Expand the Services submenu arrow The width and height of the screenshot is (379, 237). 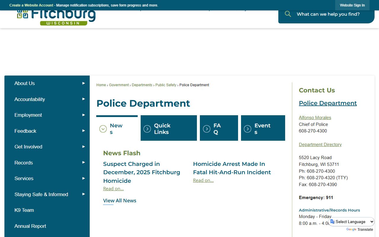(83, 178)
